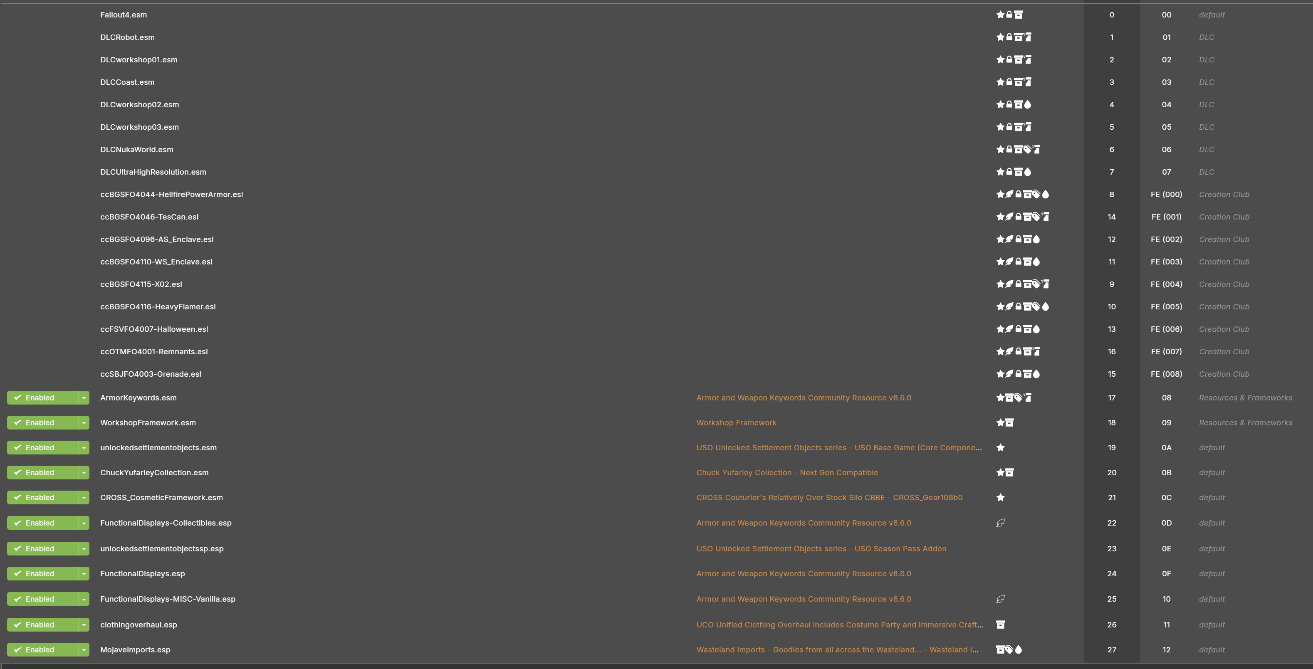Image resolution: width=1313 pixels, height=669 pixels.
Task: Open the status dropdown arrow for WorkshopFramework.esm
Action: (x=84, y=422)
